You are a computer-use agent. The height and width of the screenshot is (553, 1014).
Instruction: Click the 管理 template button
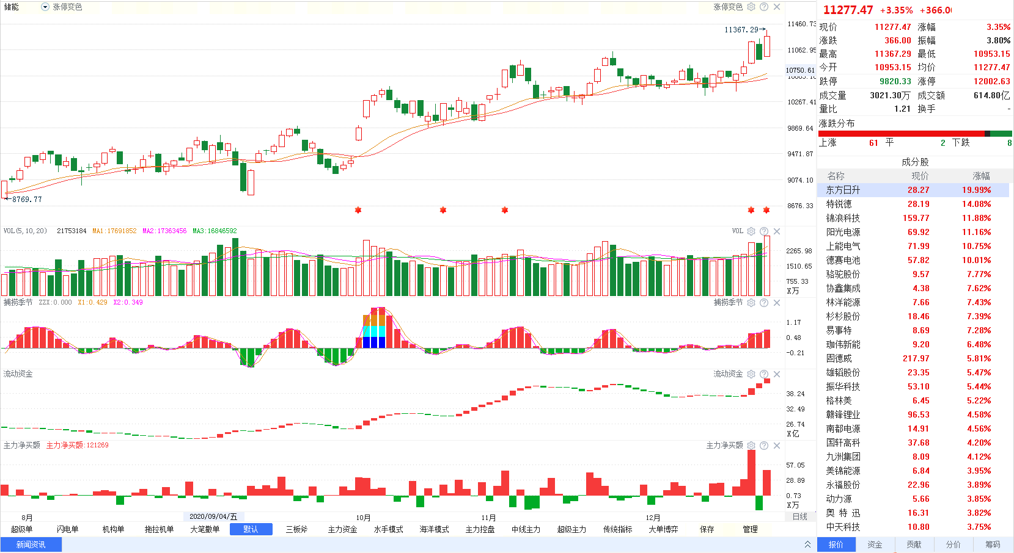click(750, 529)
